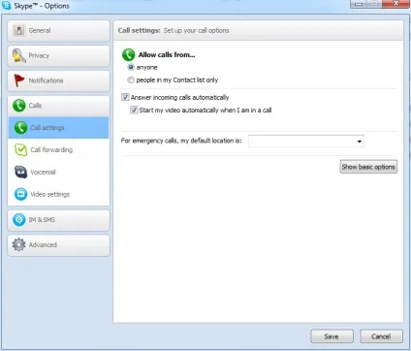Click the Save button
411x351 pixels.
[332, 336]
